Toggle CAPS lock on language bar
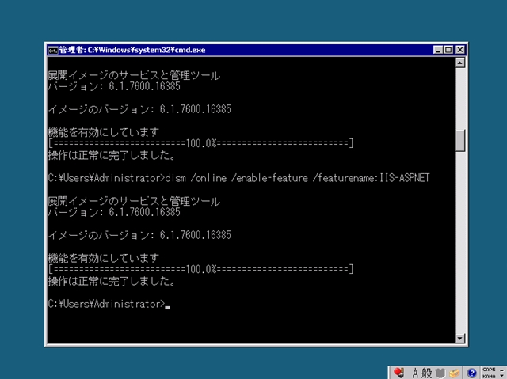 point(489,370)
